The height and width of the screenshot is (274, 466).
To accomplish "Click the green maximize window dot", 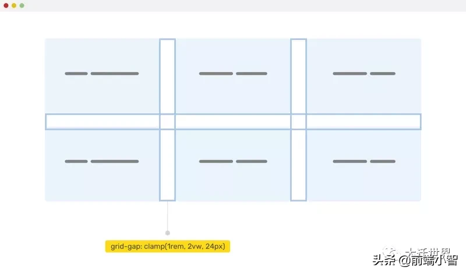I will 22,6.
